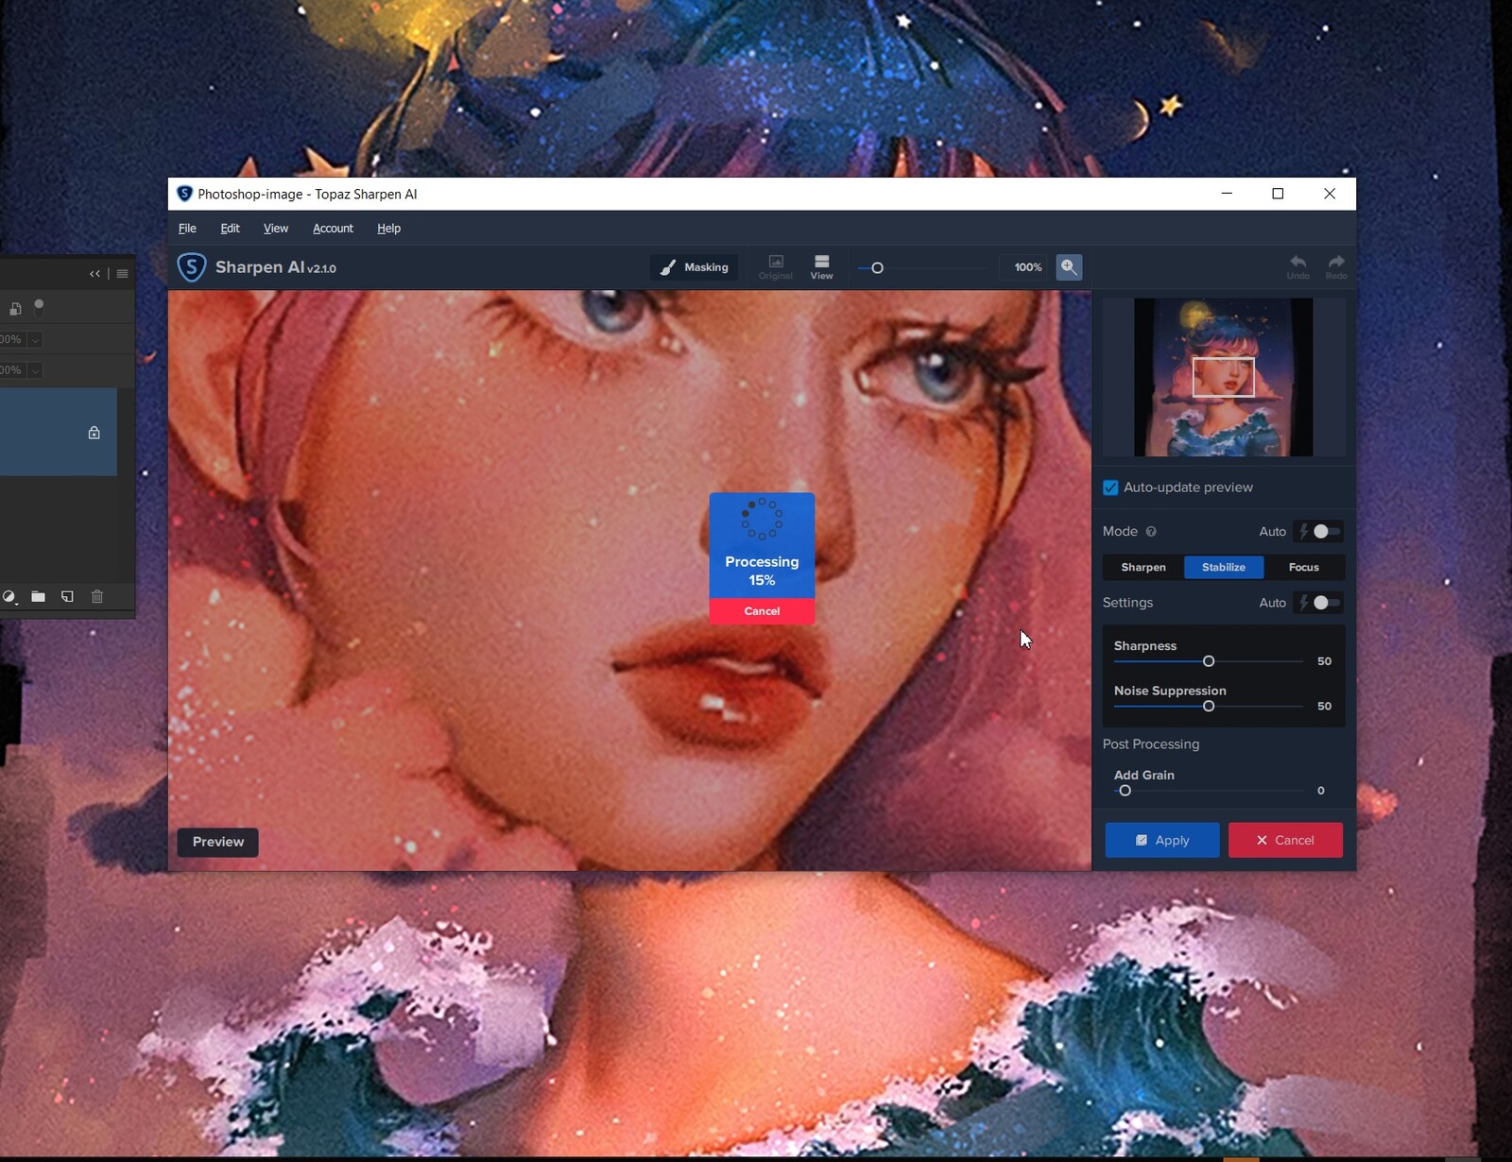
Task: Toggle Auto-update preview checkbox
Action: click(1110, 487)
